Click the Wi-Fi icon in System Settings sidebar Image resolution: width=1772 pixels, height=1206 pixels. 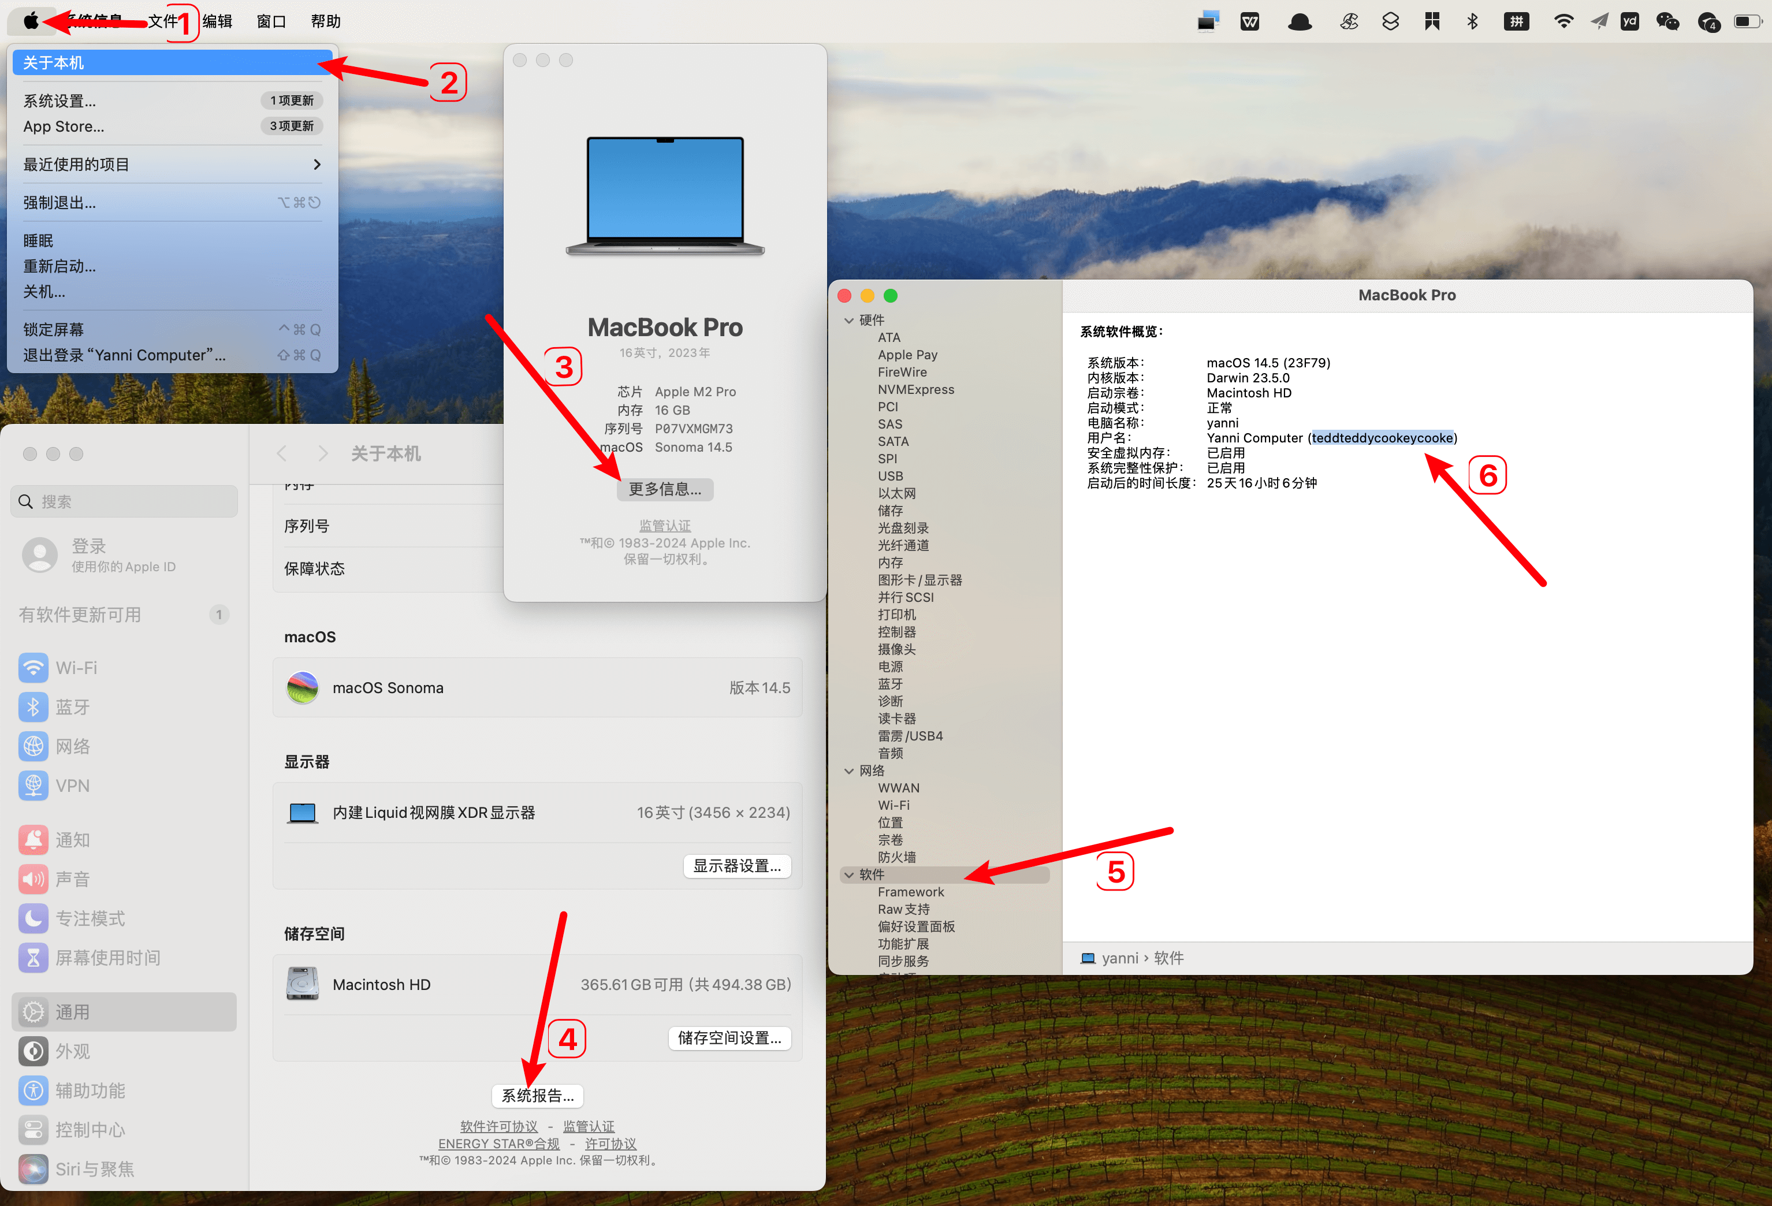pos(33,668)
